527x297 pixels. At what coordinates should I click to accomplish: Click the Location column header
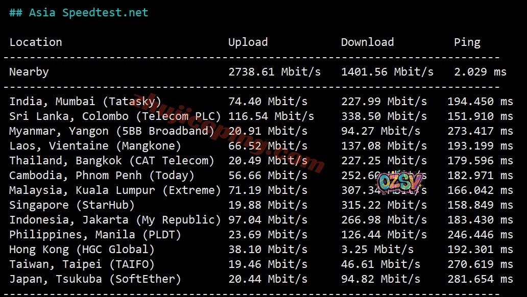click(36, 42)
